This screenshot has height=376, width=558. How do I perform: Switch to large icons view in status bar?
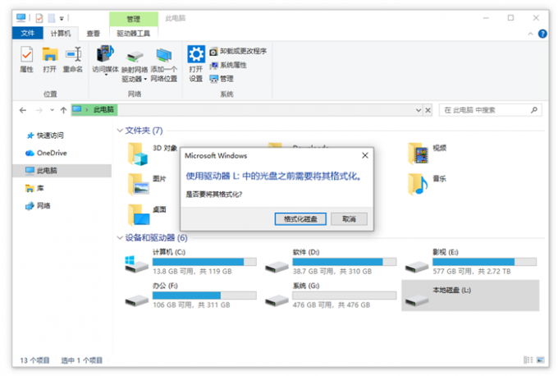[x=540, y=360]
